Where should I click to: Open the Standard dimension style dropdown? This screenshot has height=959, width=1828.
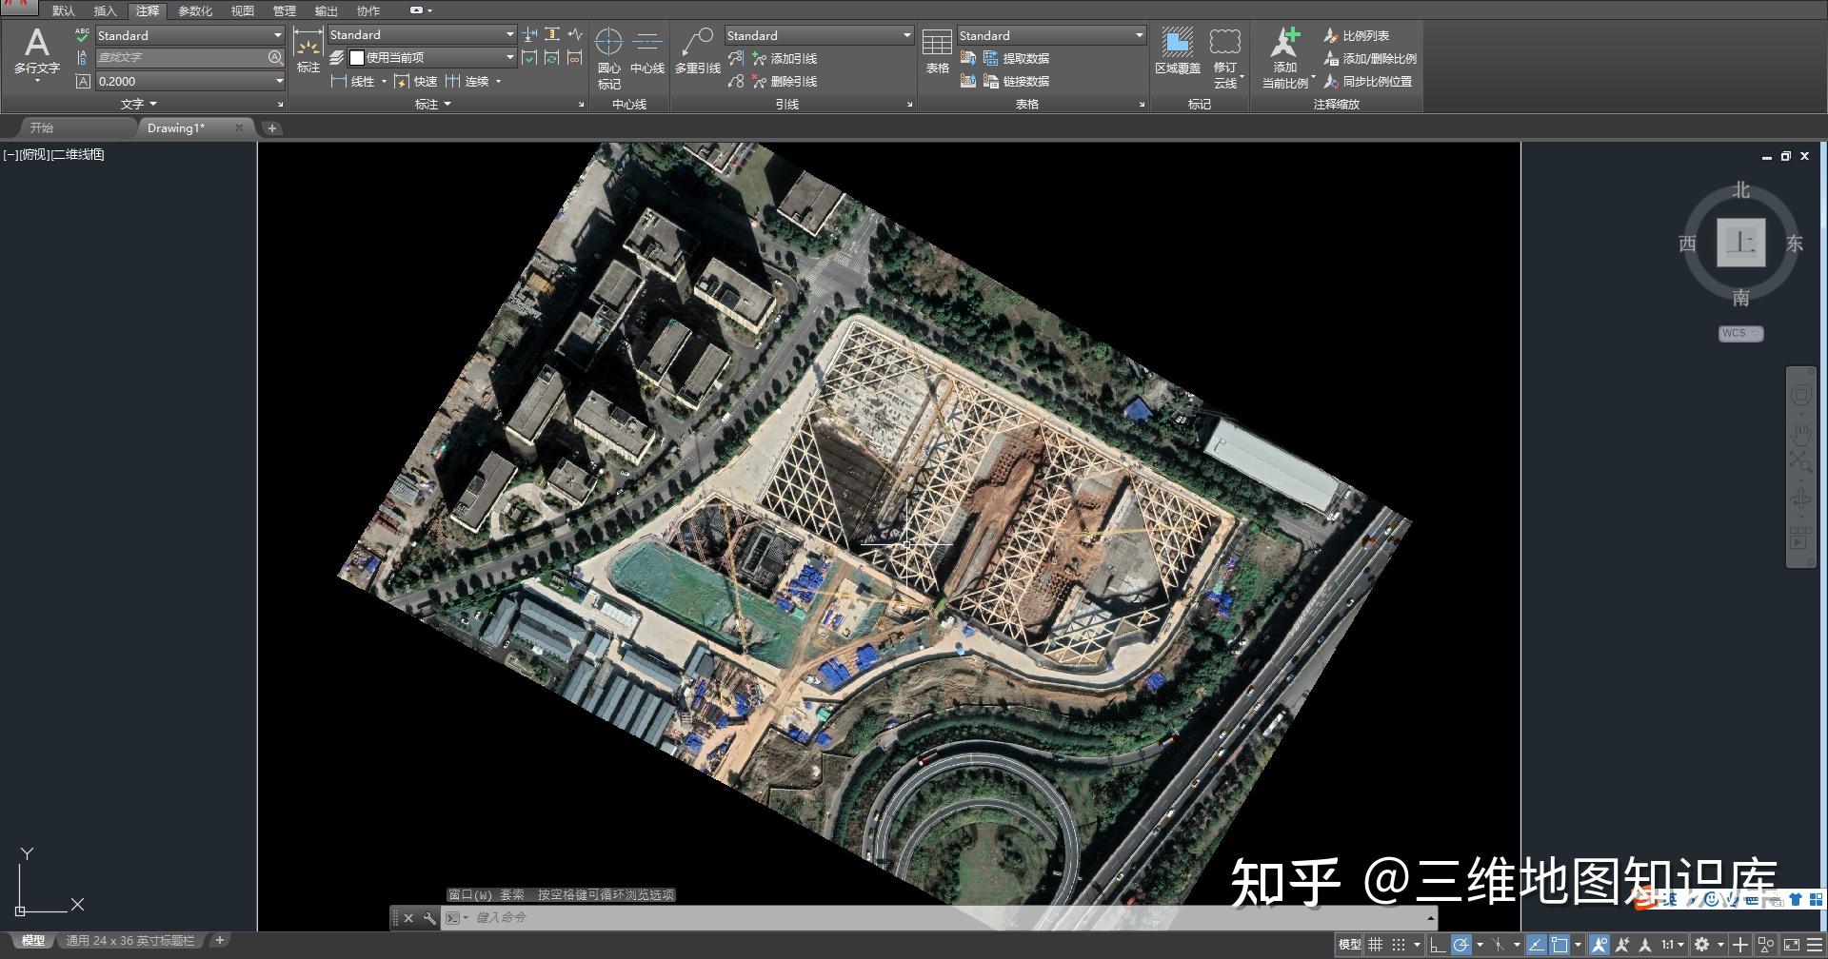422,34
